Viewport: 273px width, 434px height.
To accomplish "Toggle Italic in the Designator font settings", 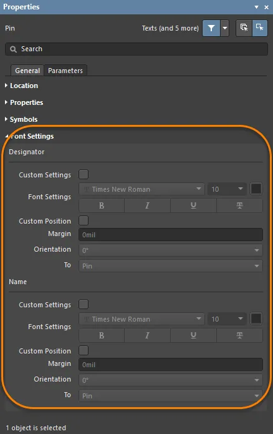I will (147, 205).
